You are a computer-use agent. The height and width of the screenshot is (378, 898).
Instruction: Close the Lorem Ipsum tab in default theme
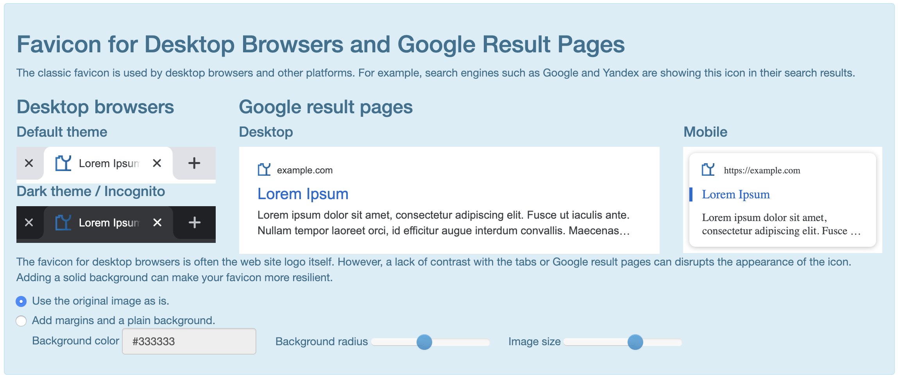click(157, 163)
